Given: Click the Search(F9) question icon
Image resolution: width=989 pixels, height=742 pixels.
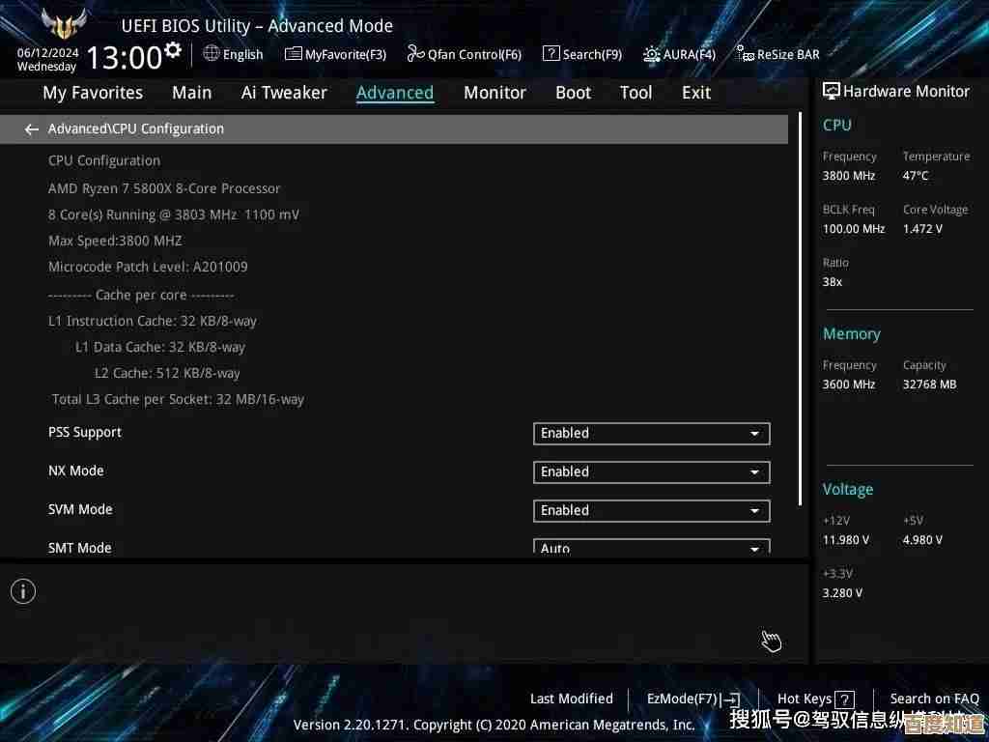Looking at the screenshot, I should 551,54.
